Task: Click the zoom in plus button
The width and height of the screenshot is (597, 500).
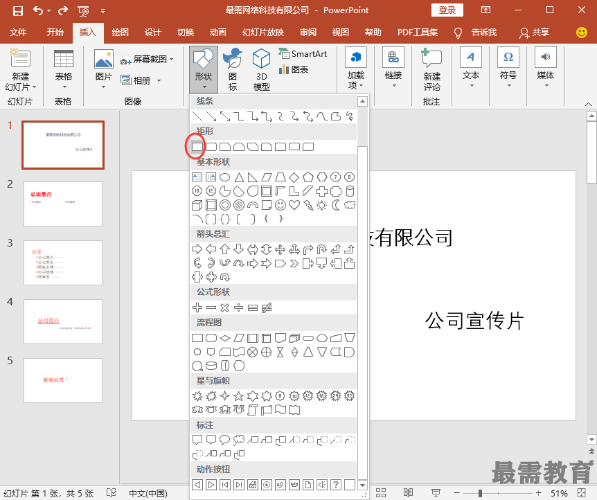Action: pyautogui.click(x=538, y=493)
